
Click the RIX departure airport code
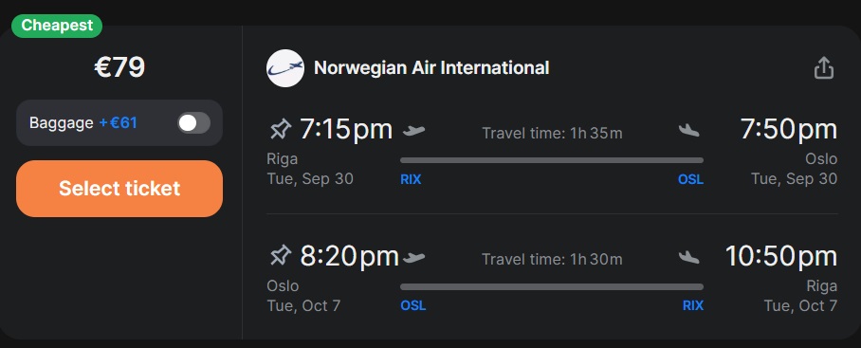(x=411, y=179)
